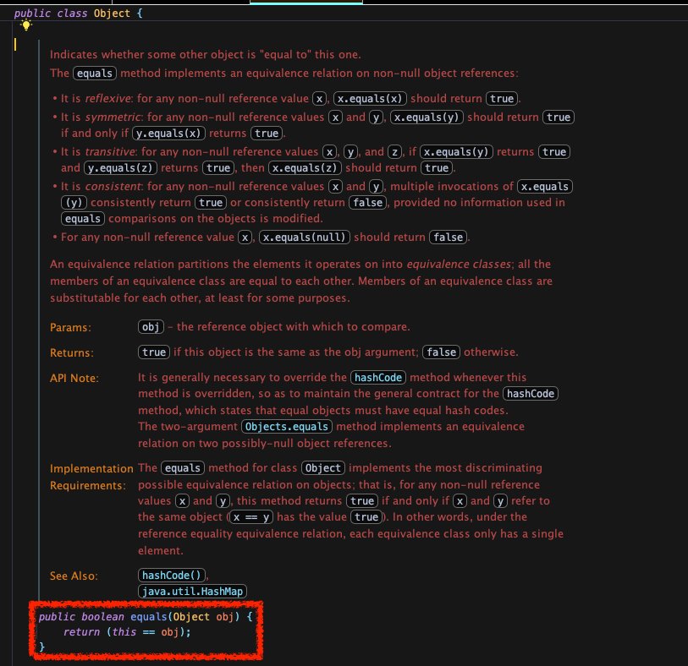Open the hashCode() link under See Also
688x666 pixels.
(x=172, y=576)
